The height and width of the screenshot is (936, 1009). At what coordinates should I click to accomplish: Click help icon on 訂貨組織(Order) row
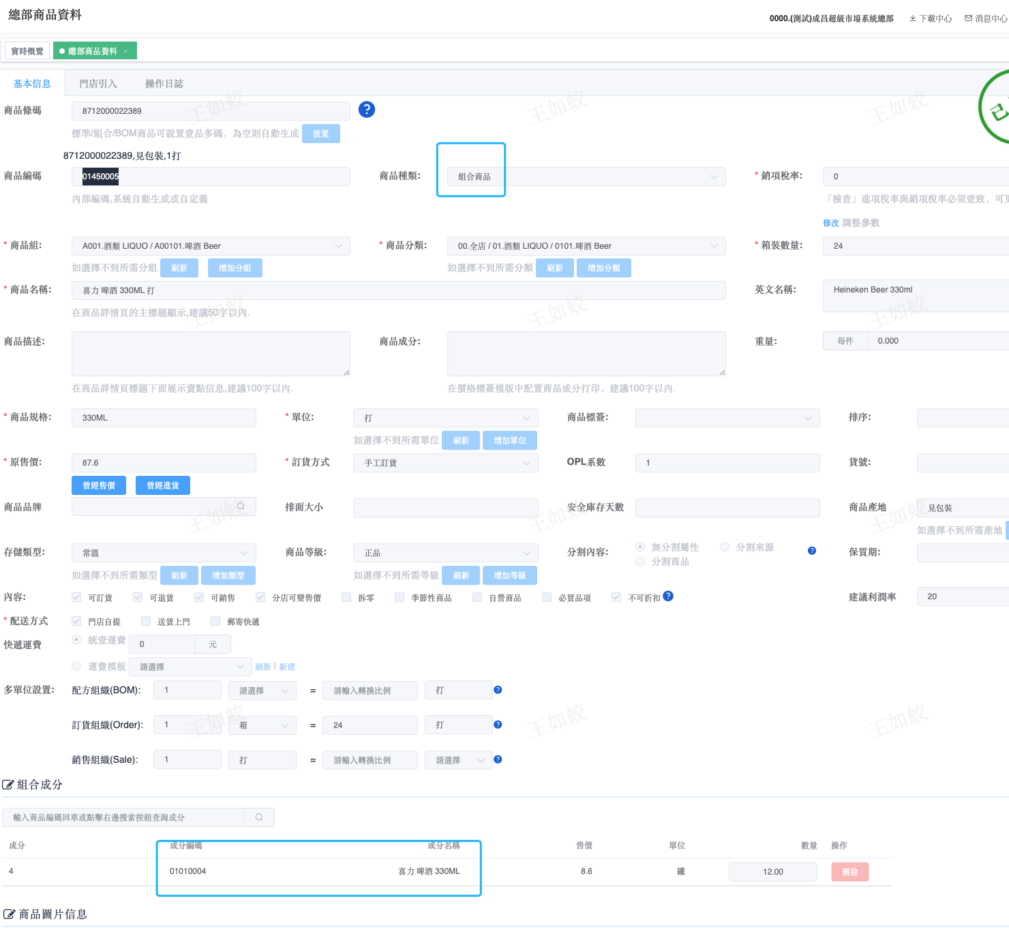pyautogui.click(x=498, y=725)
